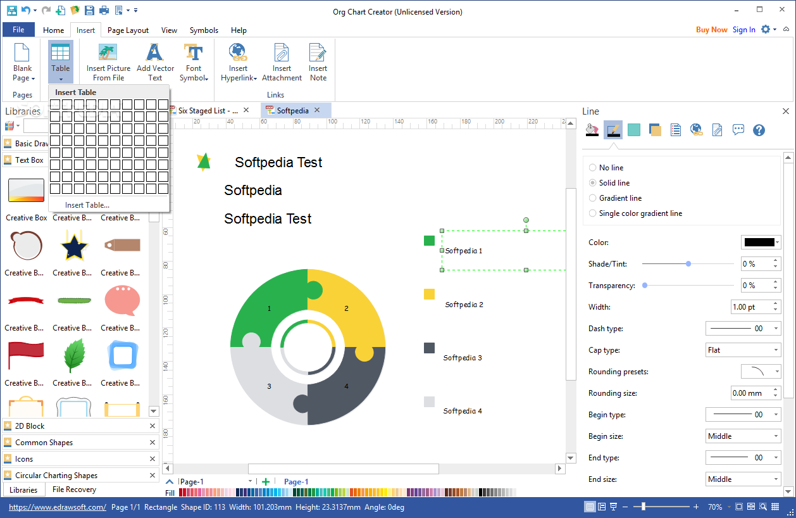
Task: Open the Begin size dropdown
Action: pos(743,436)
